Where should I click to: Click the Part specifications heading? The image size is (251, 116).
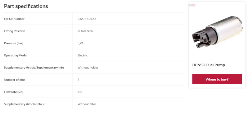pyautogui.click(x=26, y=6)
